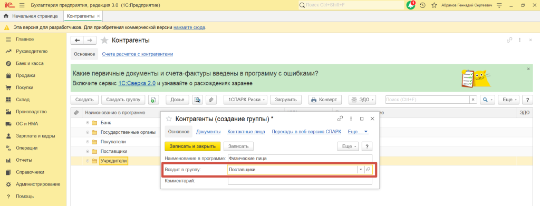Go forward with the right arrow button

tap(90, 41)
